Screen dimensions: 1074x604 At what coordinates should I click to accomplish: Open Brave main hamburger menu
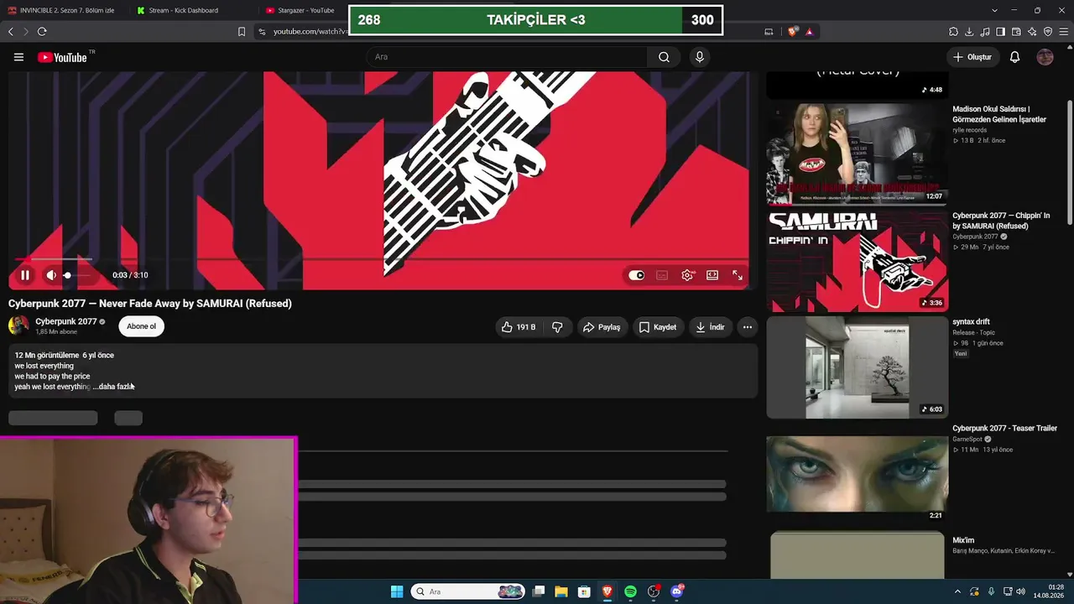pyautogui.click(x=1064, y=32)
